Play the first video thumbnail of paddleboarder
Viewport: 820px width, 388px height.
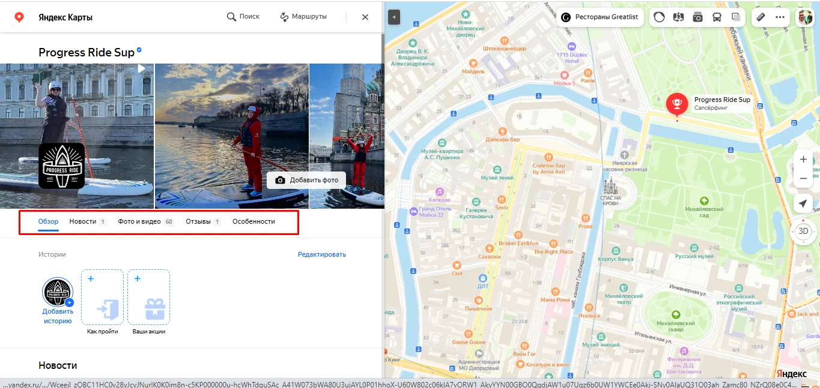point(77,136)
